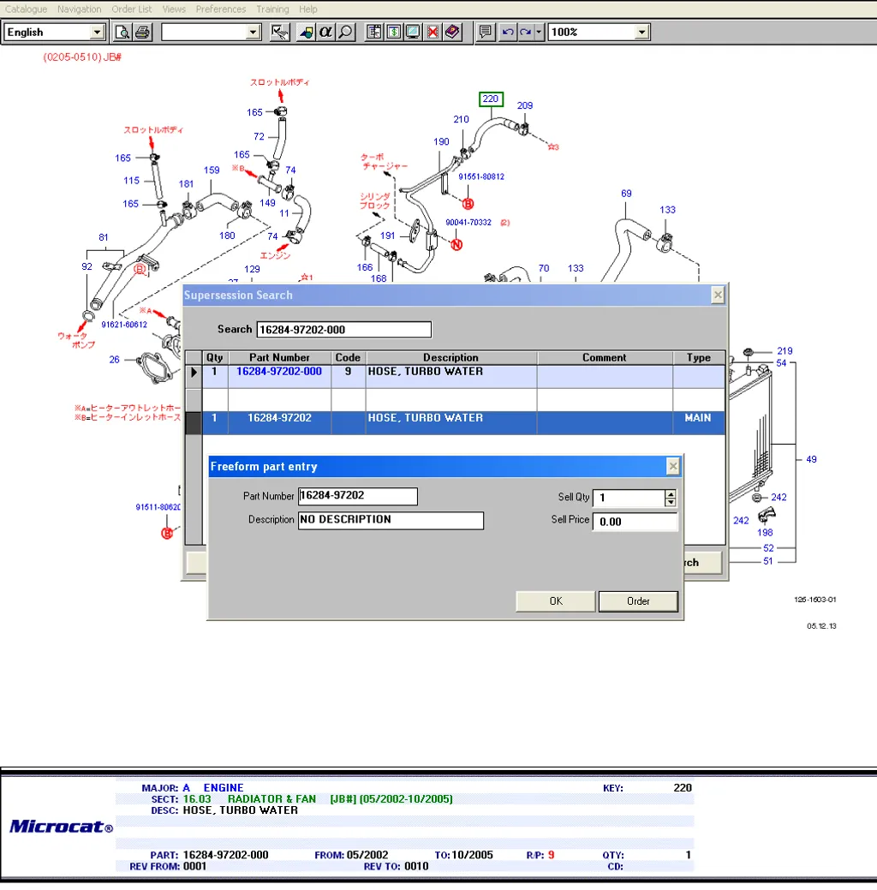The width and height of the screenshot is (877, 890).
Task: Open the Training menu
Action: tap(272, 9)
